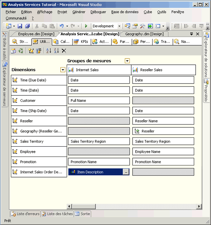The height and width of the screenshot is (225, 211).
Task: Click the Reconnect refresh icon in the designer toolbar
Action: pyautogui.click(x=21, y=51)
